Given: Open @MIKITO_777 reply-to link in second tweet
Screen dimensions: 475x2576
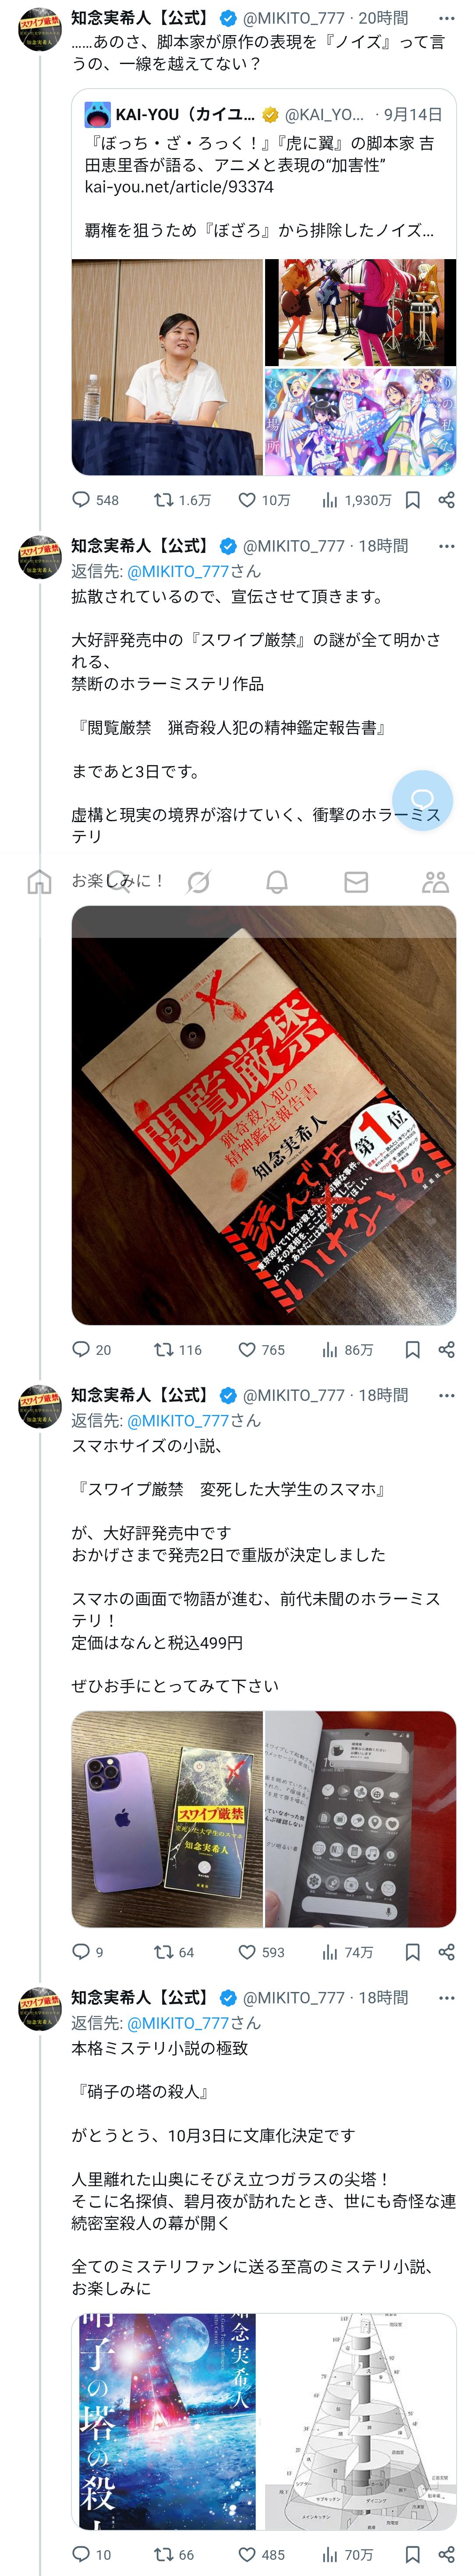Looking at the screenshot, I should tap(178, 571).
